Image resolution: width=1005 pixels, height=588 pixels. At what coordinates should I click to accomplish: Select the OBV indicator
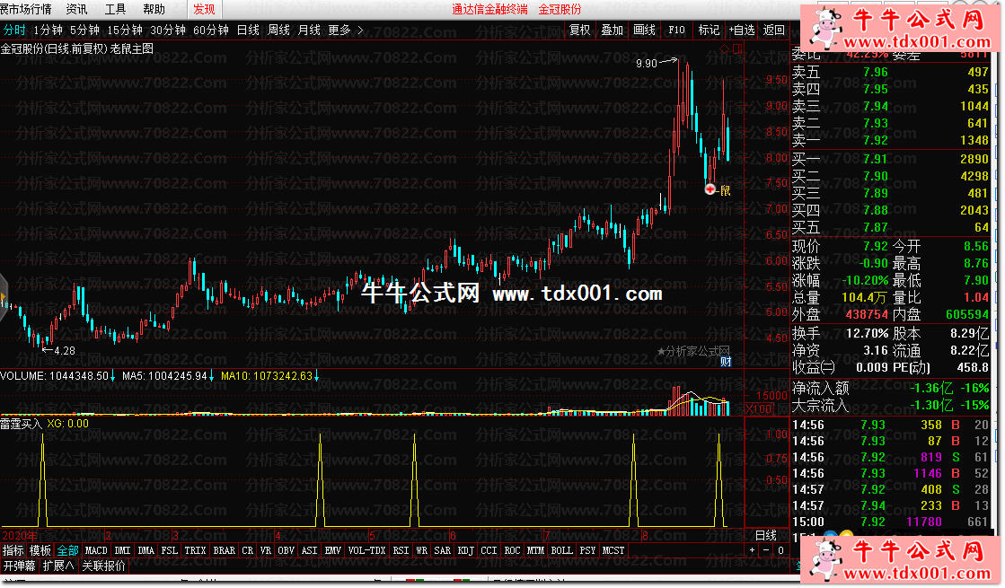click(286, 550)
